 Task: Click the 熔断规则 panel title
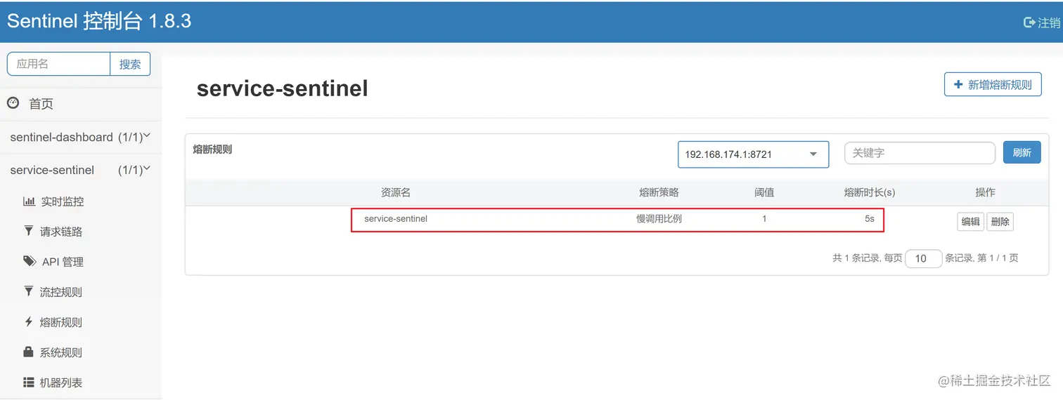coord(212,149)
